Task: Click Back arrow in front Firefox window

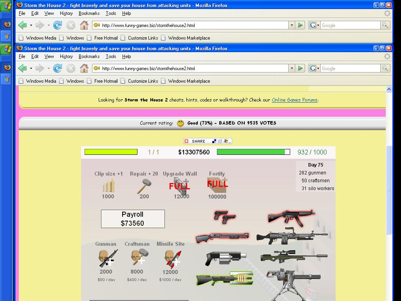Action: pos(23,68)
